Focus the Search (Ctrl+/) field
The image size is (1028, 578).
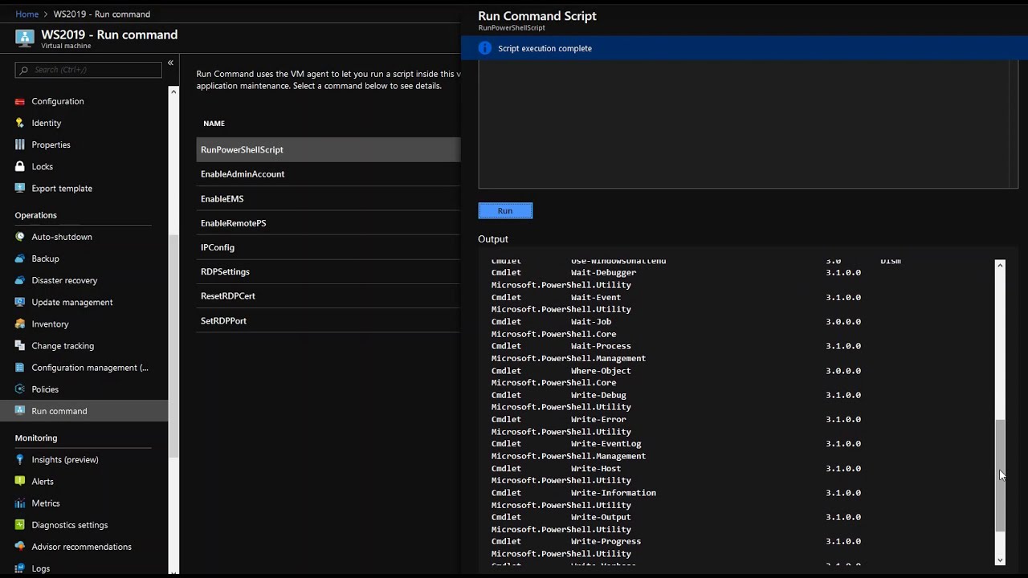88,70
